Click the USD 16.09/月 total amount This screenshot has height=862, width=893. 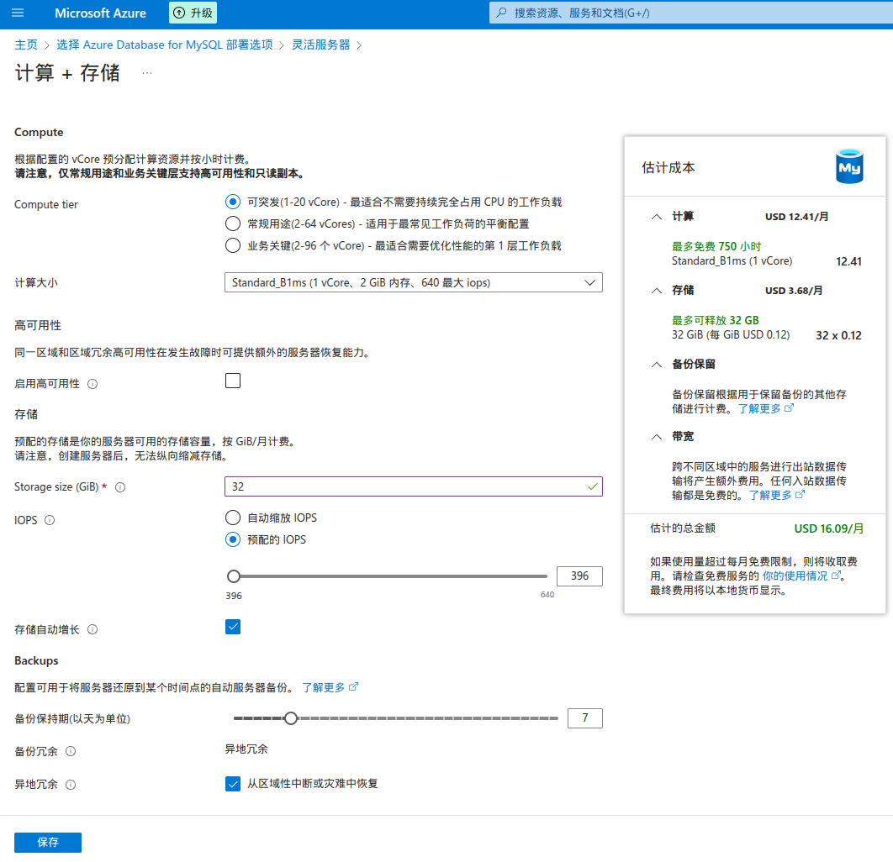[x=828, y=528]
